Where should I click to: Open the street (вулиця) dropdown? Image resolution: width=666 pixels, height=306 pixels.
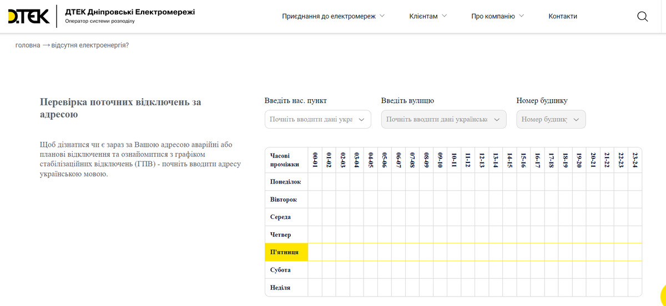coord(443,119)
